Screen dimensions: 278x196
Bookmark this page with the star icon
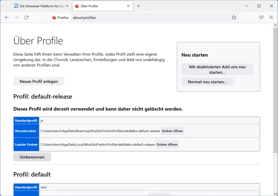tap(234, 17)
